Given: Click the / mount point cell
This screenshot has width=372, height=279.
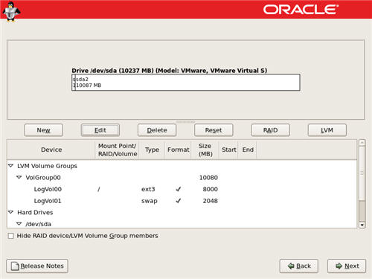Looking at the screenshot, I should pos(99,189).
